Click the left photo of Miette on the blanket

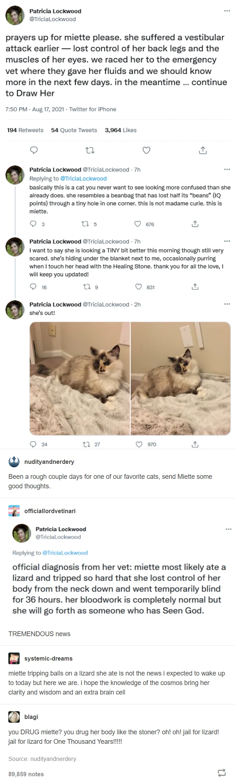coord(79,378)
